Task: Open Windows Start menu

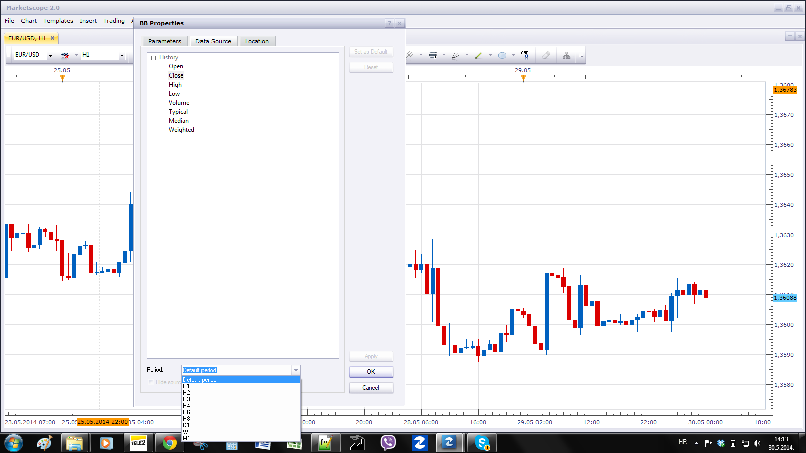Action: [14, 443]
